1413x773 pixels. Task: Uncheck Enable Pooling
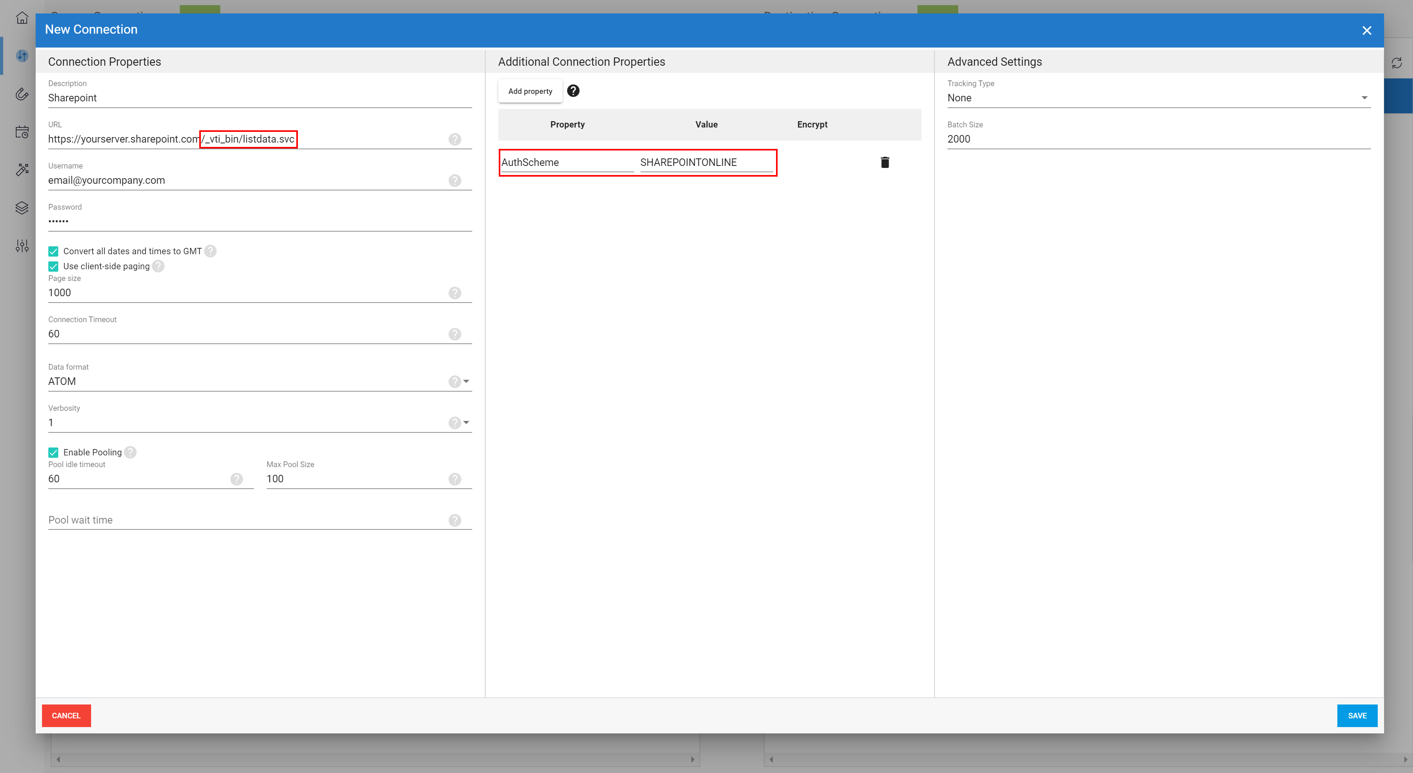point(53,452)
